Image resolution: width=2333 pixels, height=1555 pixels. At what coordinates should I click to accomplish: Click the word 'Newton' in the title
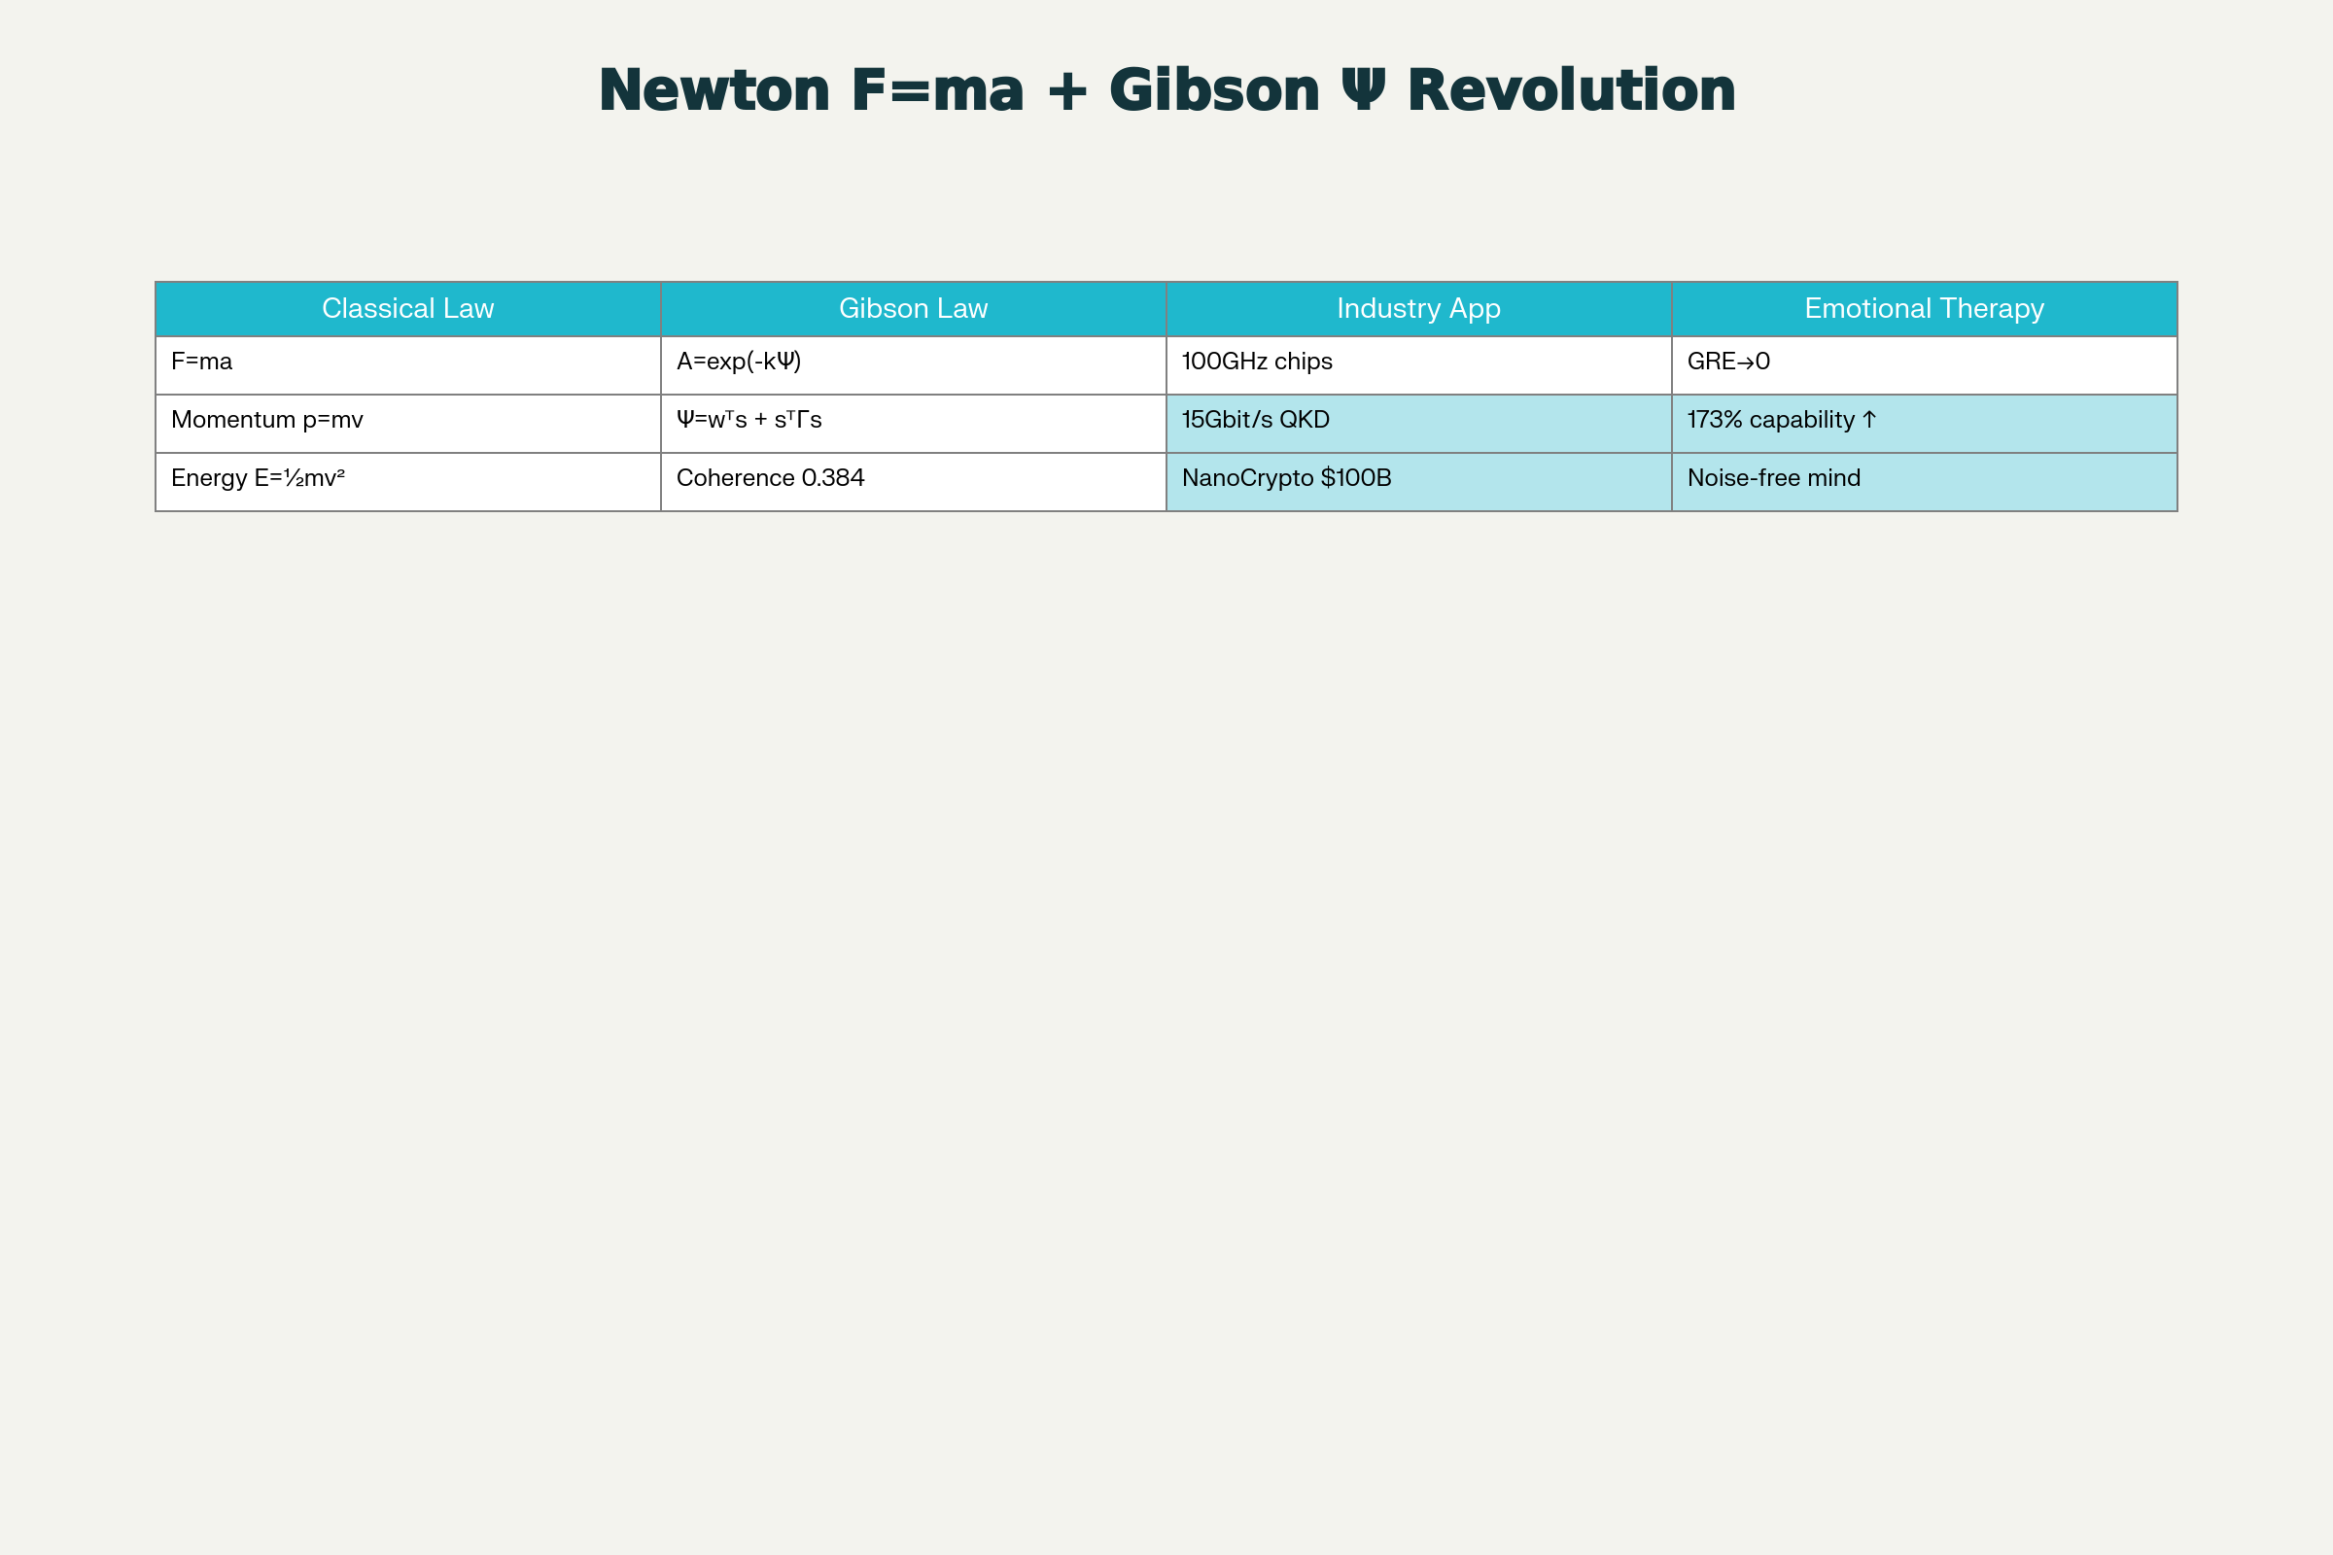(714, 90)
